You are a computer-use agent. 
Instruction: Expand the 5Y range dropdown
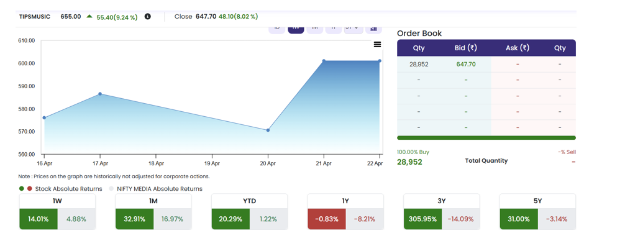353,29
